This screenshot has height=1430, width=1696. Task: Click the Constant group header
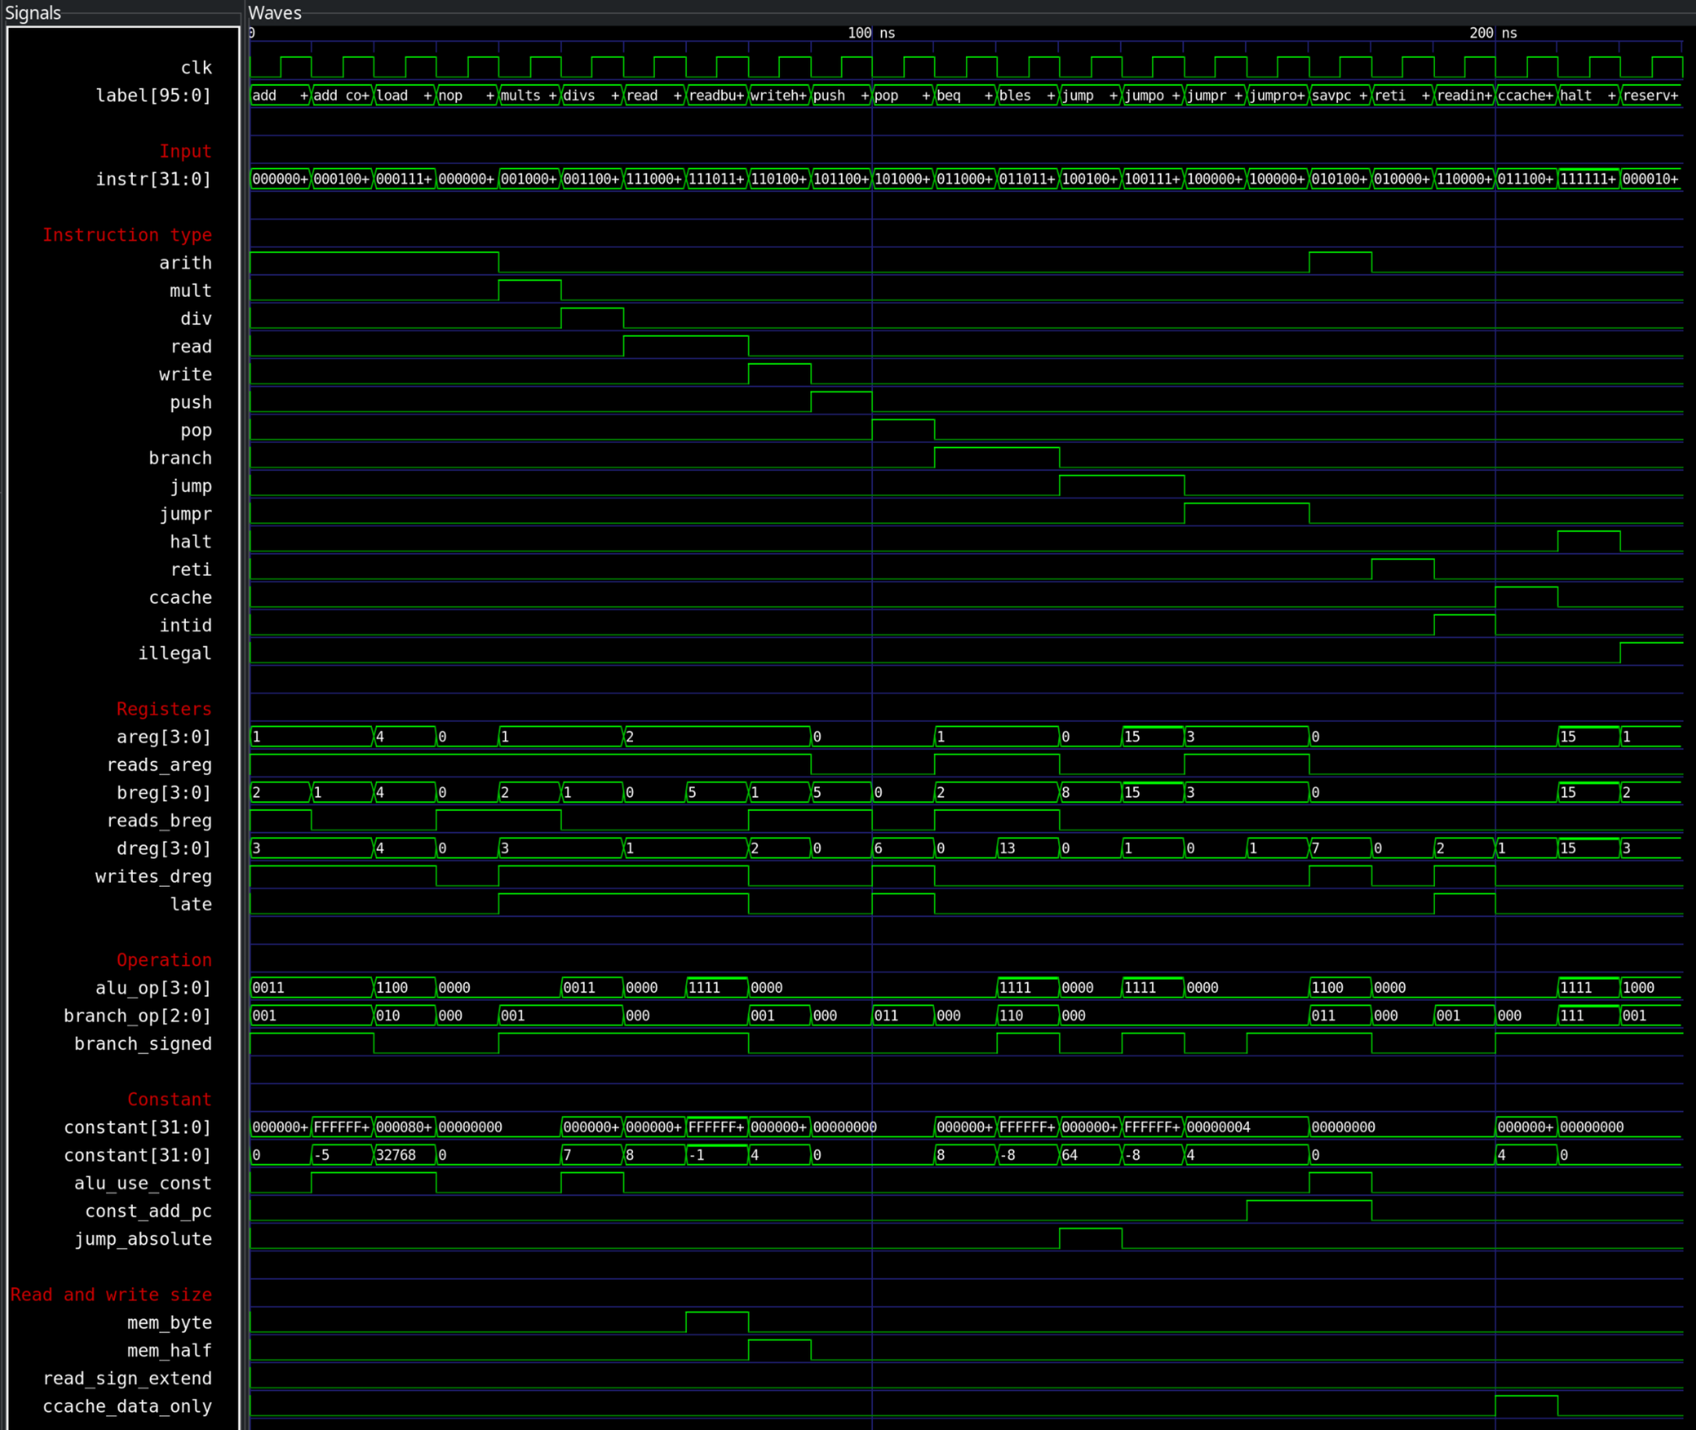coord(170,1100)
